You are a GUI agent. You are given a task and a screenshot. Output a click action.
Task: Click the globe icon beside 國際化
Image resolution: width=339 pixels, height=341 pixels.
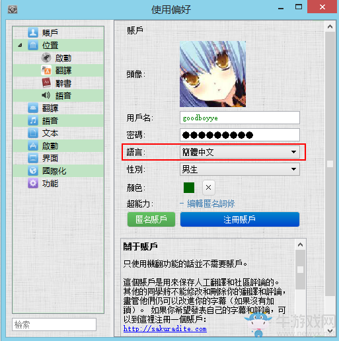[x=33, y=170]
